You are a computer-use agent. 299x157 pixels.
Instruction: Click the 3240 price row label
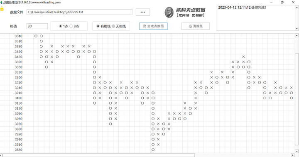pyautogui.click(x=19, y=88)
